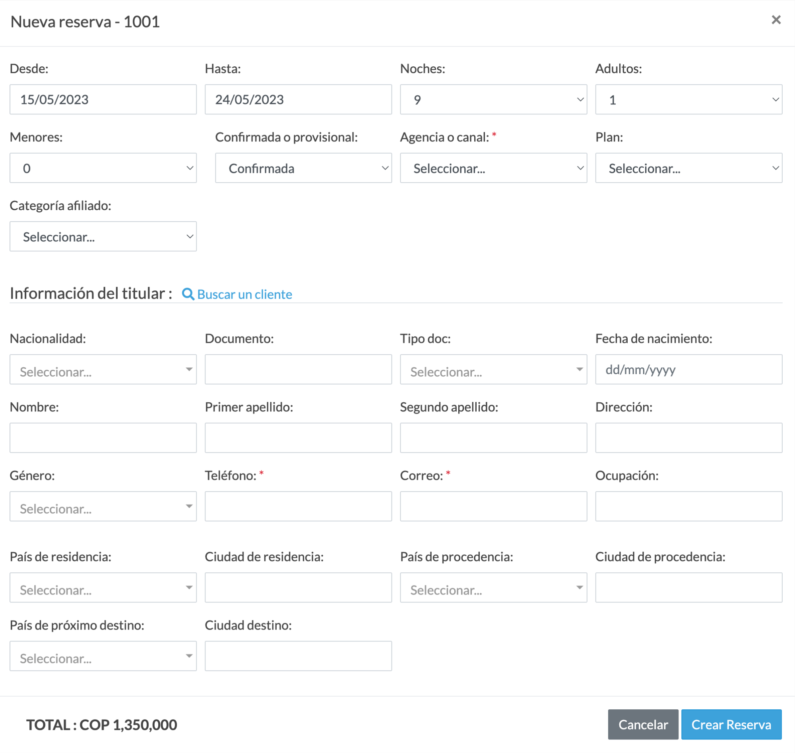Click the Hasta date field
This screenshot has height=753, width=795.
pos(298,99)
